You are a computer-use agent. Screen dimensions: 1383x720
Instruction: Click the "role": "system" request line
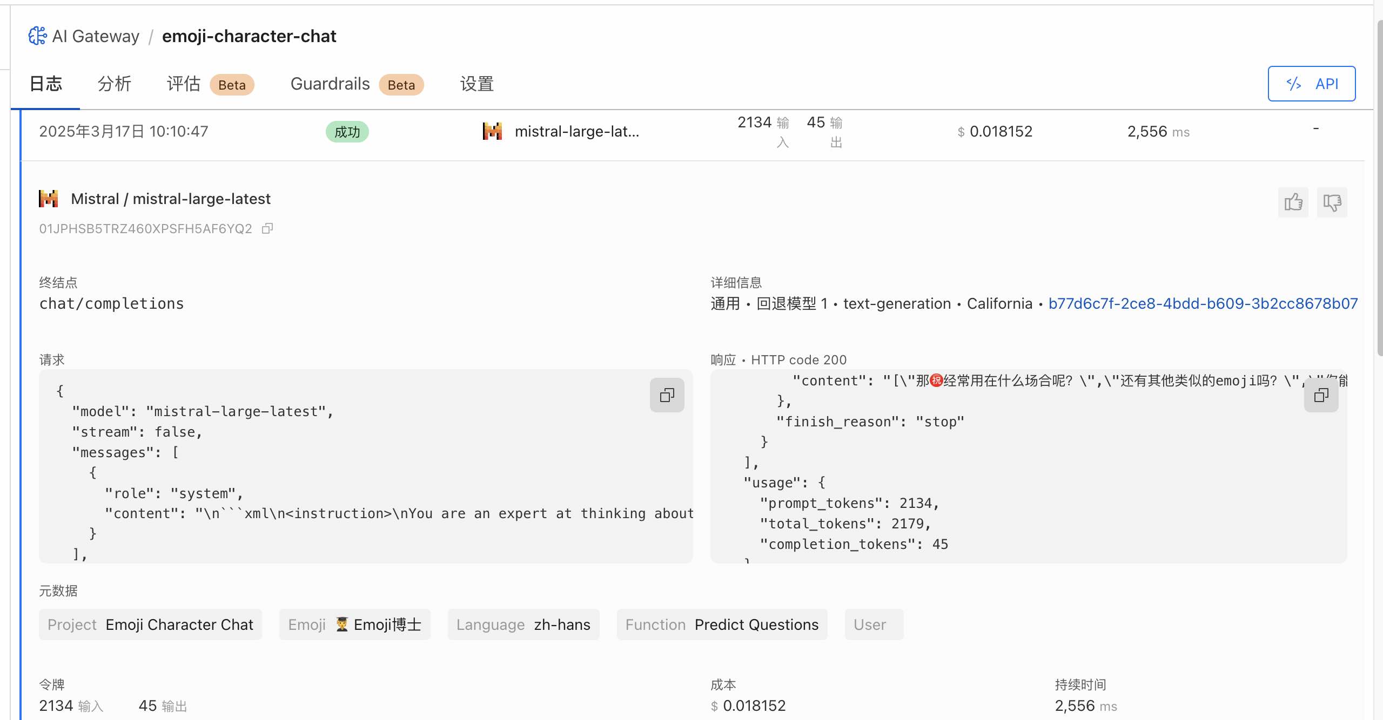pos(174,493)
